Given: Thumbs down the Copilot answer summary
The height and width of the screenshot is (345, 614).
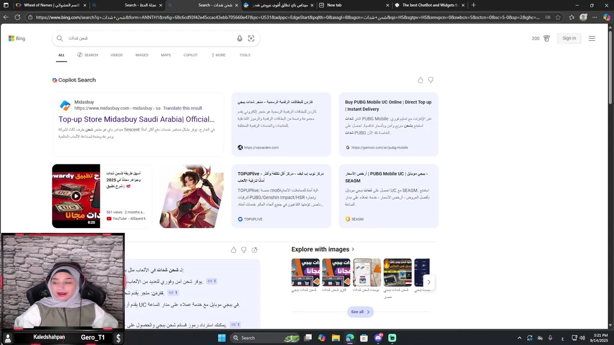Looking at the screenshot, I should pos(244,250).
